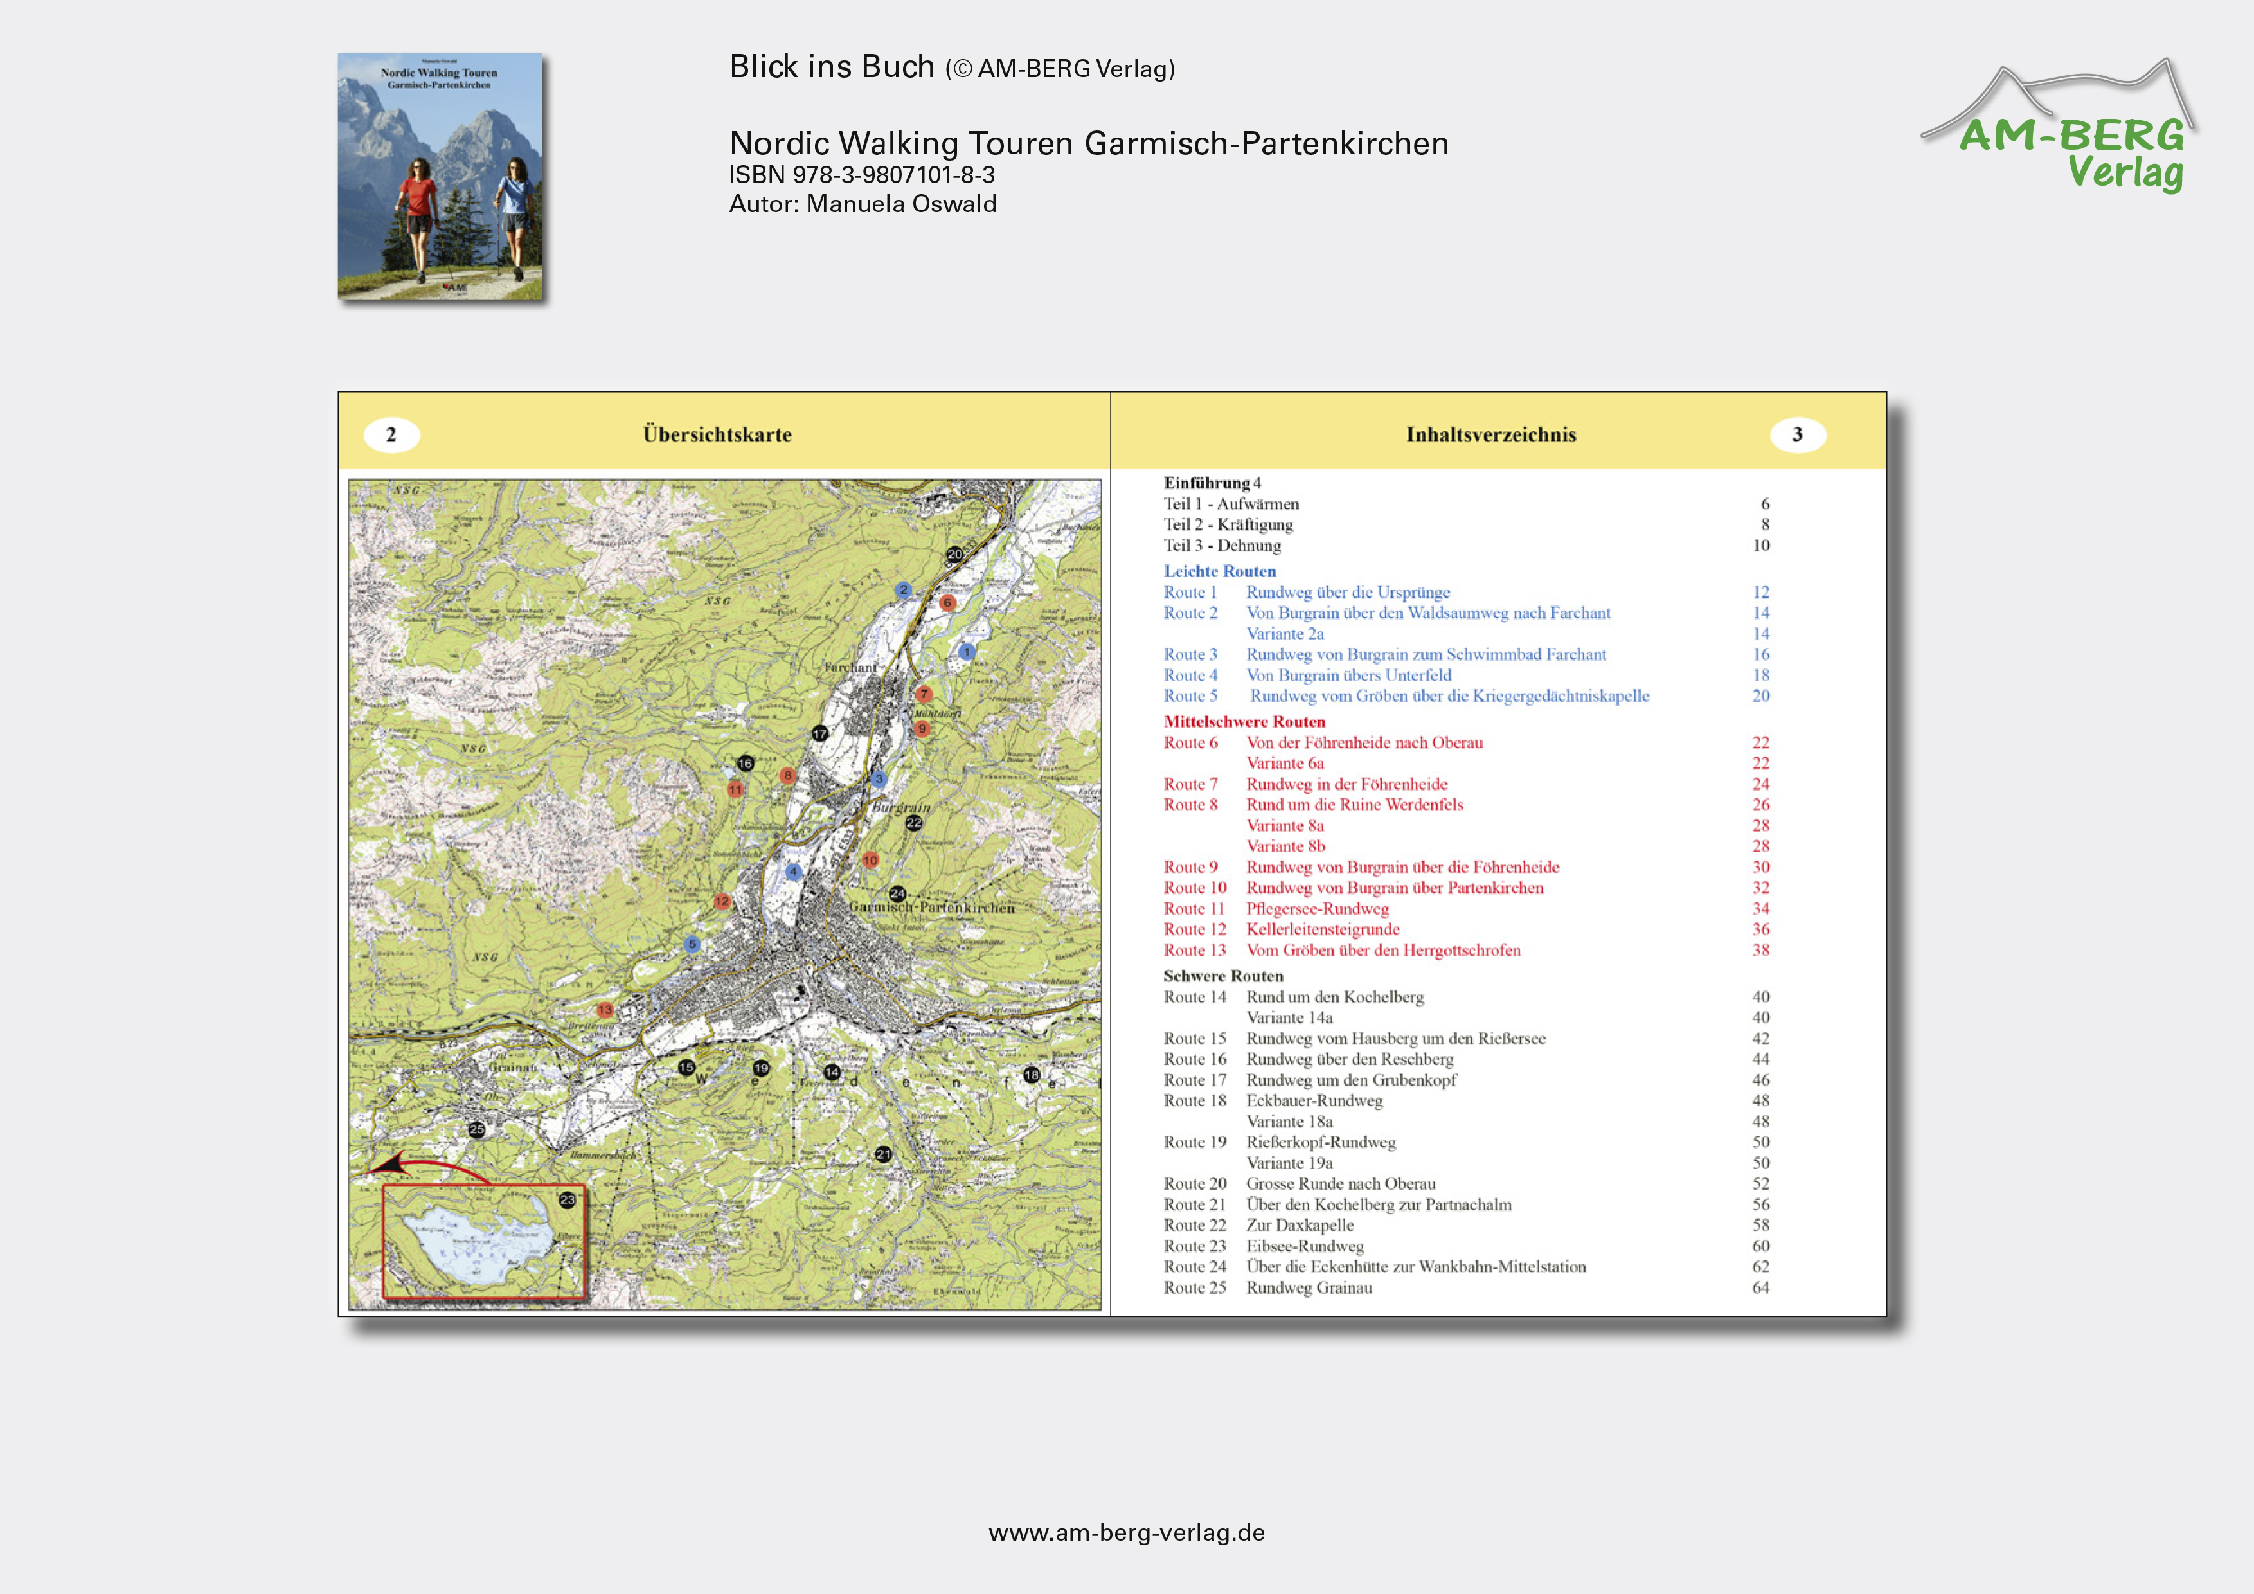Click map marker 23 at Eibsee inset
Image resolution: width=2254 pixels, height=1594 pixels.
(x=568, y=1199)
